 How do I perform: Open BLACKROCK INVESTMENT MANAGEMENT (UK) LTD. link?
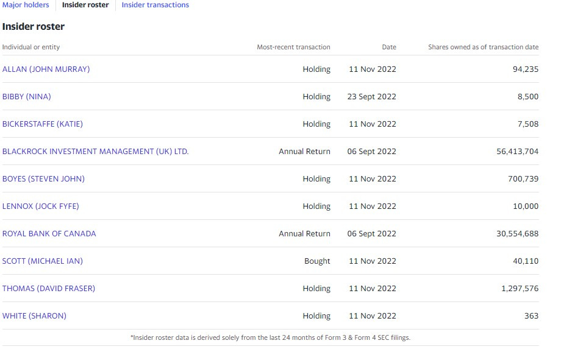(96, 152)
